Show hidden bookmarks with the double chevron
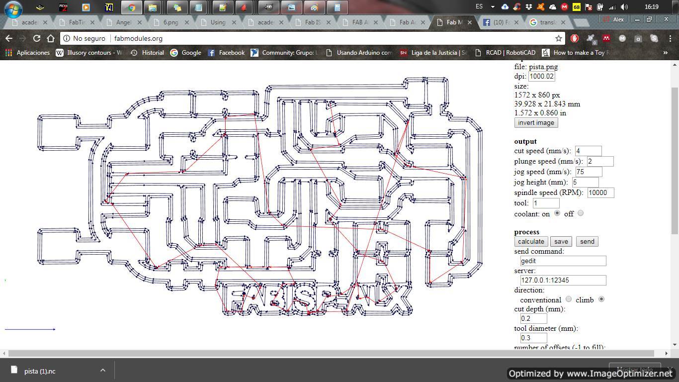The image size is (679, 382). 666,52
